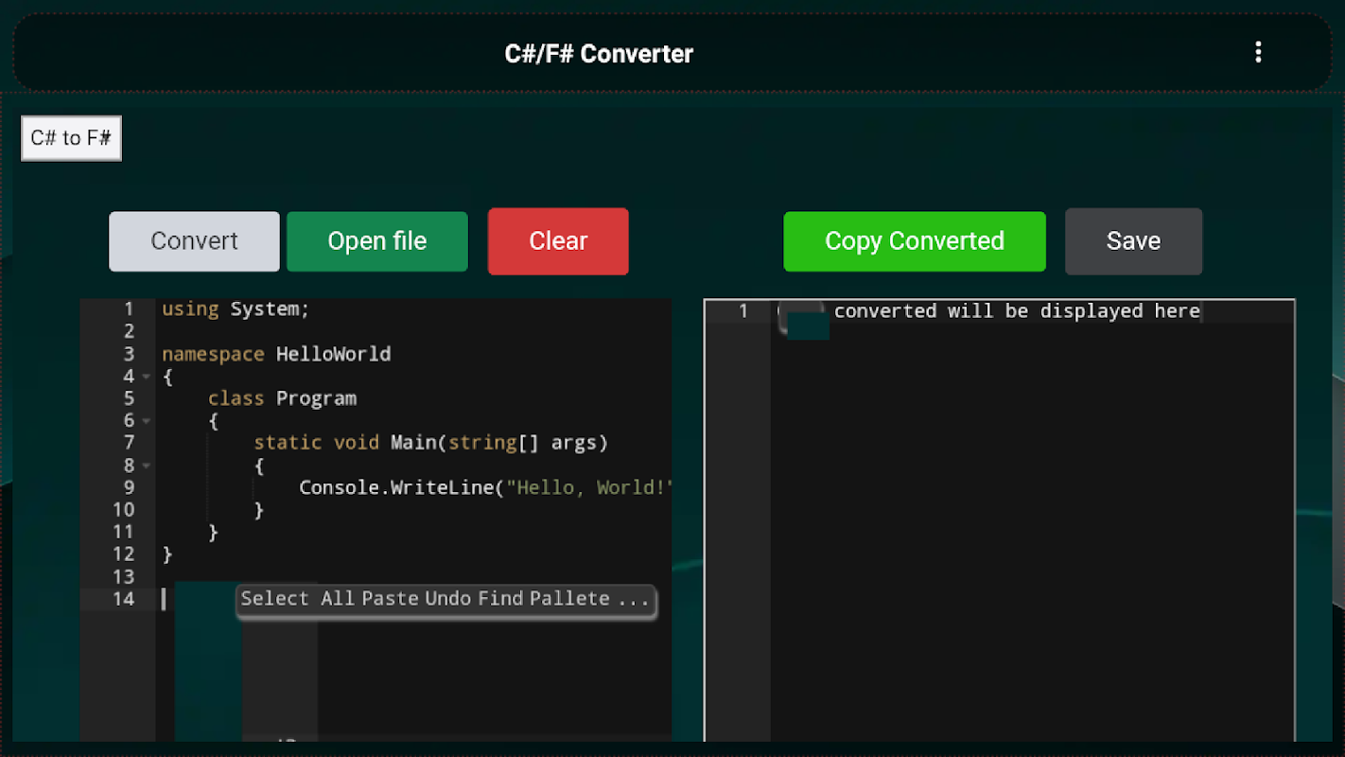
Task: Click closing brace on line 12
Action: point(167,555)
